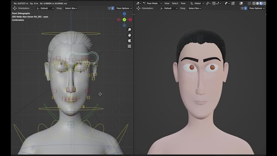Open the editor type icon in right viewport

(x=138, y=3)
